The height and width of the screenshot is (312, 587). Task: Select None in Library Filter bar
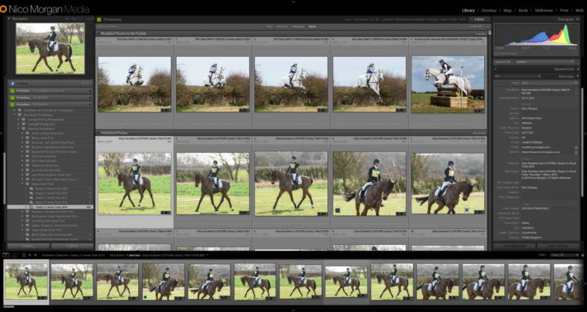point(312,26)
